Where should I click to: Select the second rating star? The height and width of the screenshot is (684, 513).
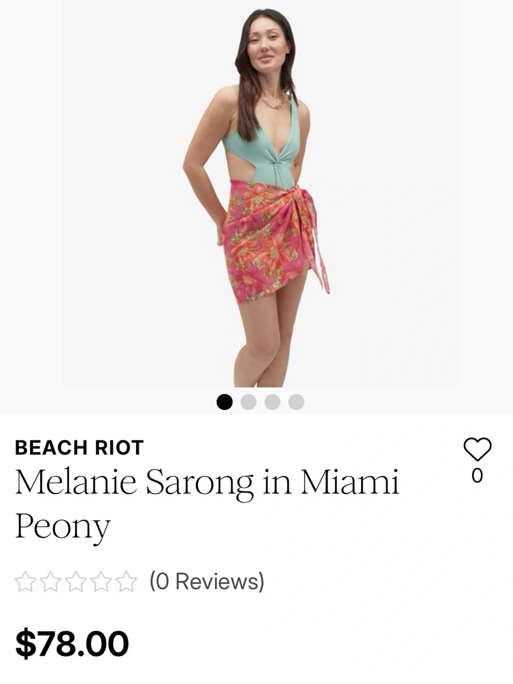50,582
